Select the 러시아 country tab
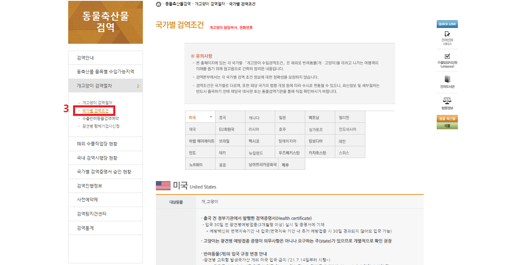Image resolution: width=524 pixels, height=265 pixels. (260, 129)
